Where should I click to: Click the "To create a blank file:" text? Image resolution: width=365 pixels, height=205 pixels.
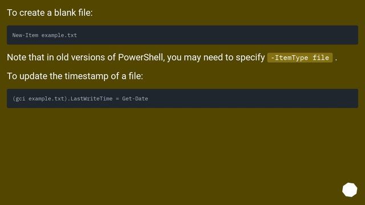[50, 13]
